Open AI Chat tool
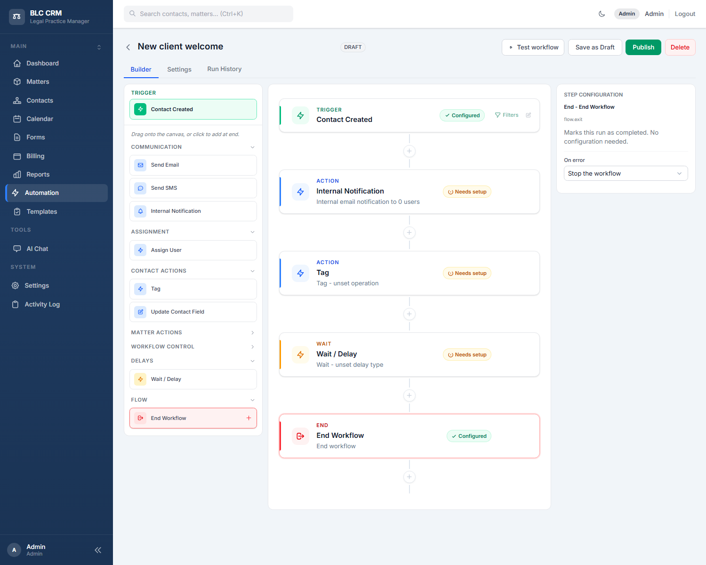This screenshot has width=706, height=565. pos(56,249)
